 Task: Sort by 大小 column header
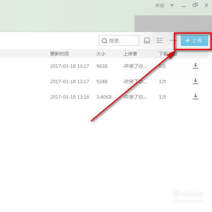(x=101, y=54)
